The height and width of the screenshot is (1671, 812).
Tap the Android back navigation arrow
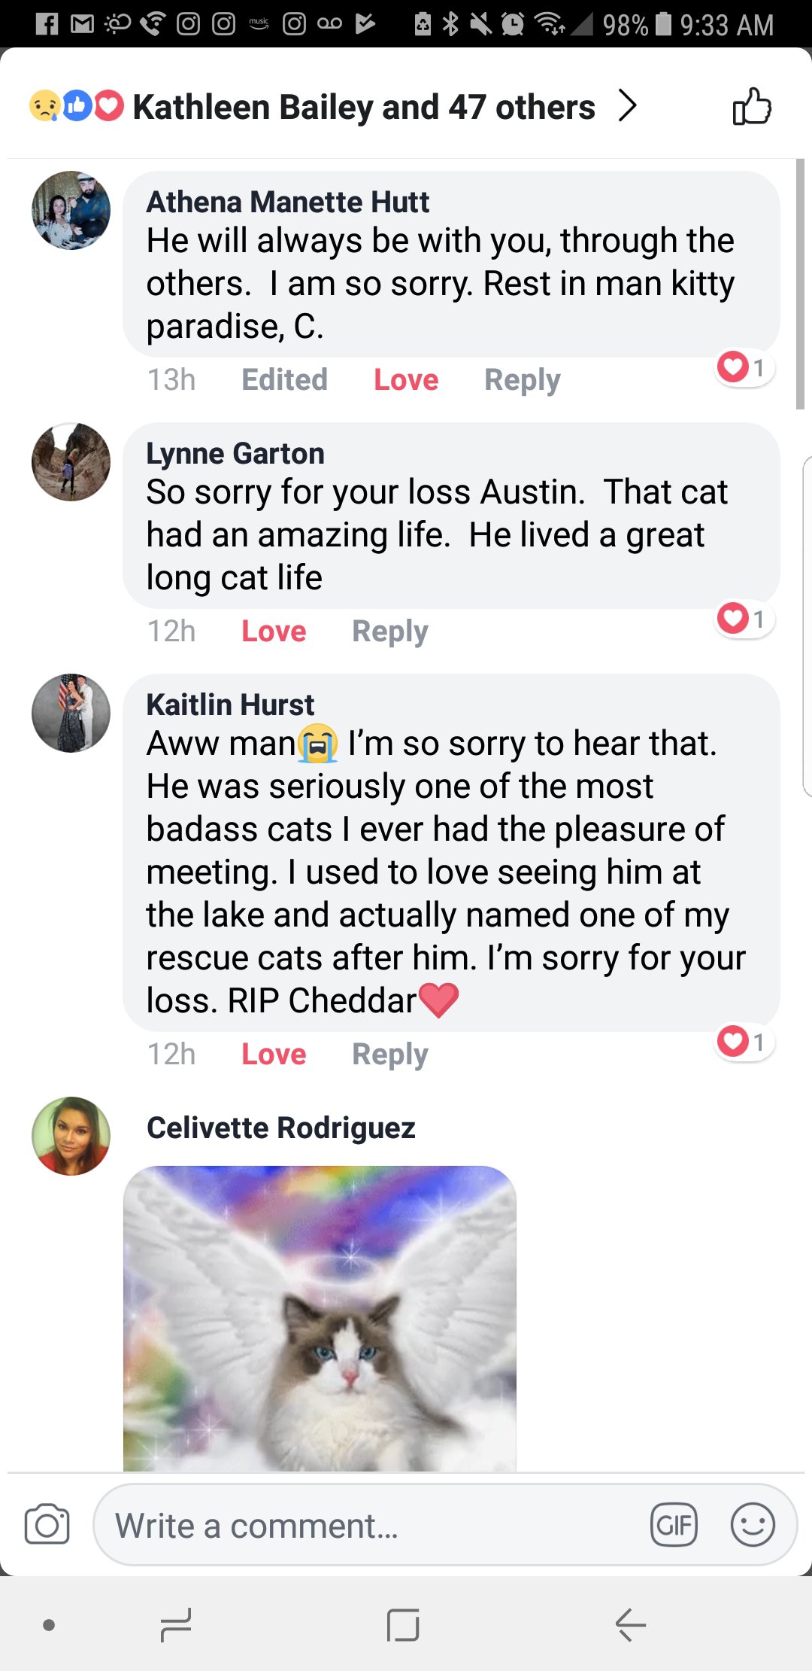630,1624
